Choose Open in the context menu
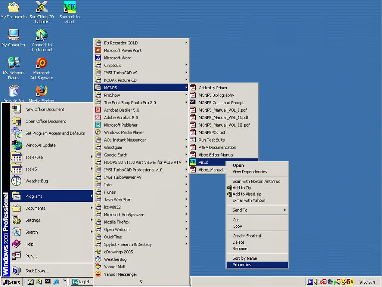Screen dimensions: 382x287 pos(257,165)
